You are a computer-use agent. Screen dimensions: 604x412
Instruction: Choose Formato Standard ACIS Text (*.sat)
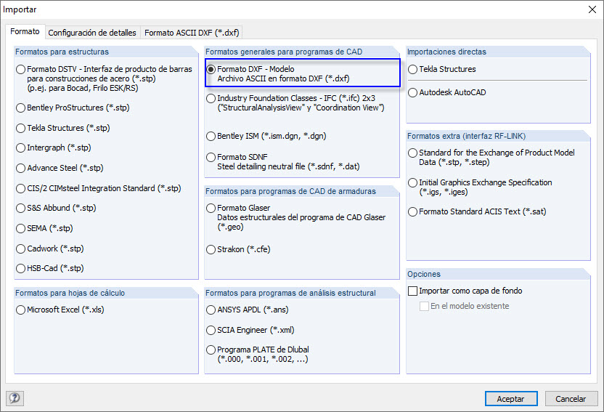pyautogui.click(x=413, y=212)
